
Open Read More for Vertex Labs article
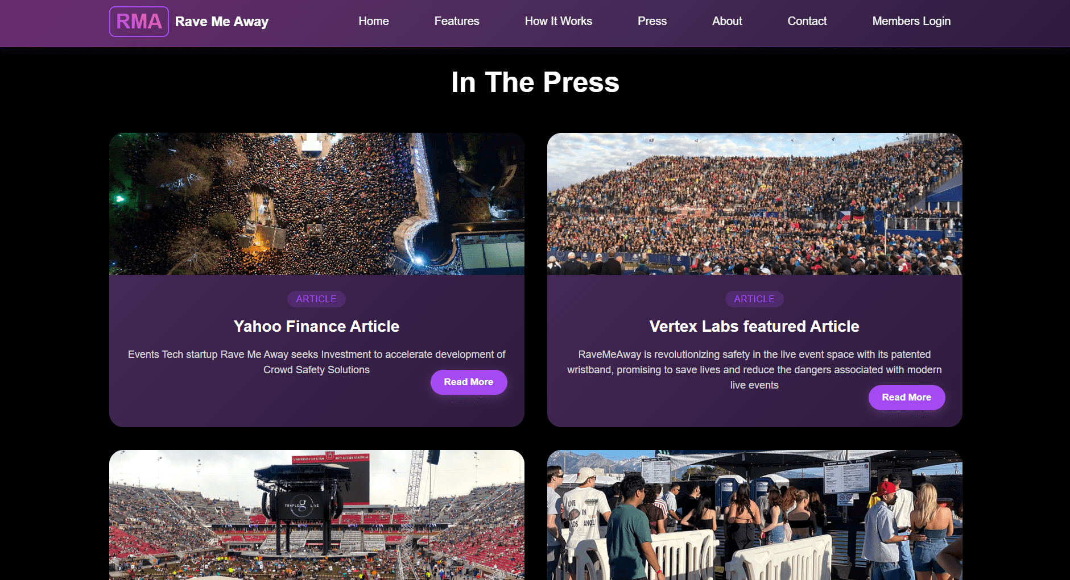(907, 398)
